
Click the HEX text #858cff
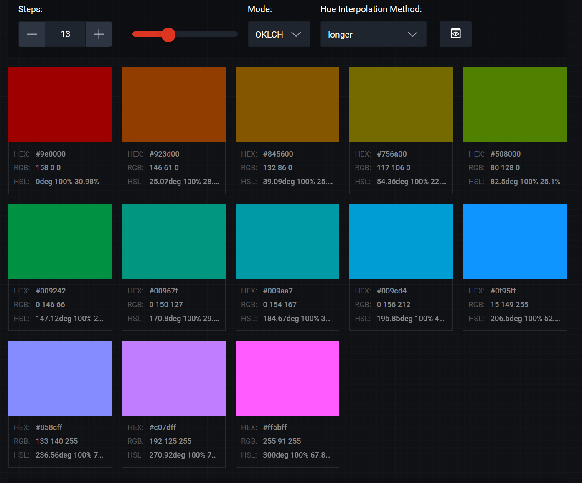pos(49,427)
